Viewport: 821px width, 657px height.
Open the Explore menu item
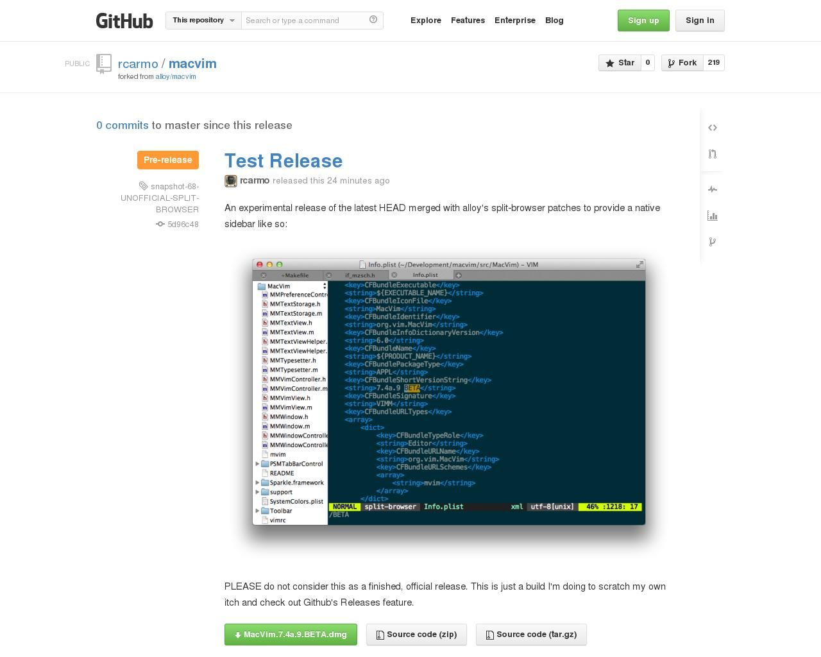pyautogui.click(x=426, y=21)
